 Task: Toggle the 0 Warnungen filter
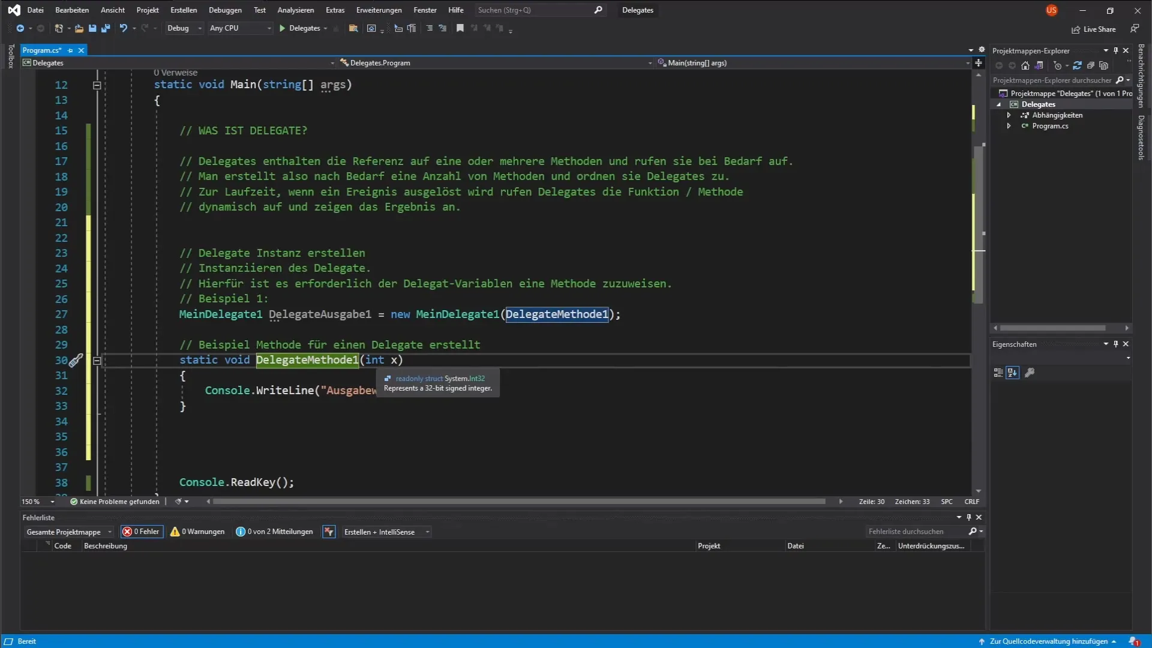pos(197,532)
